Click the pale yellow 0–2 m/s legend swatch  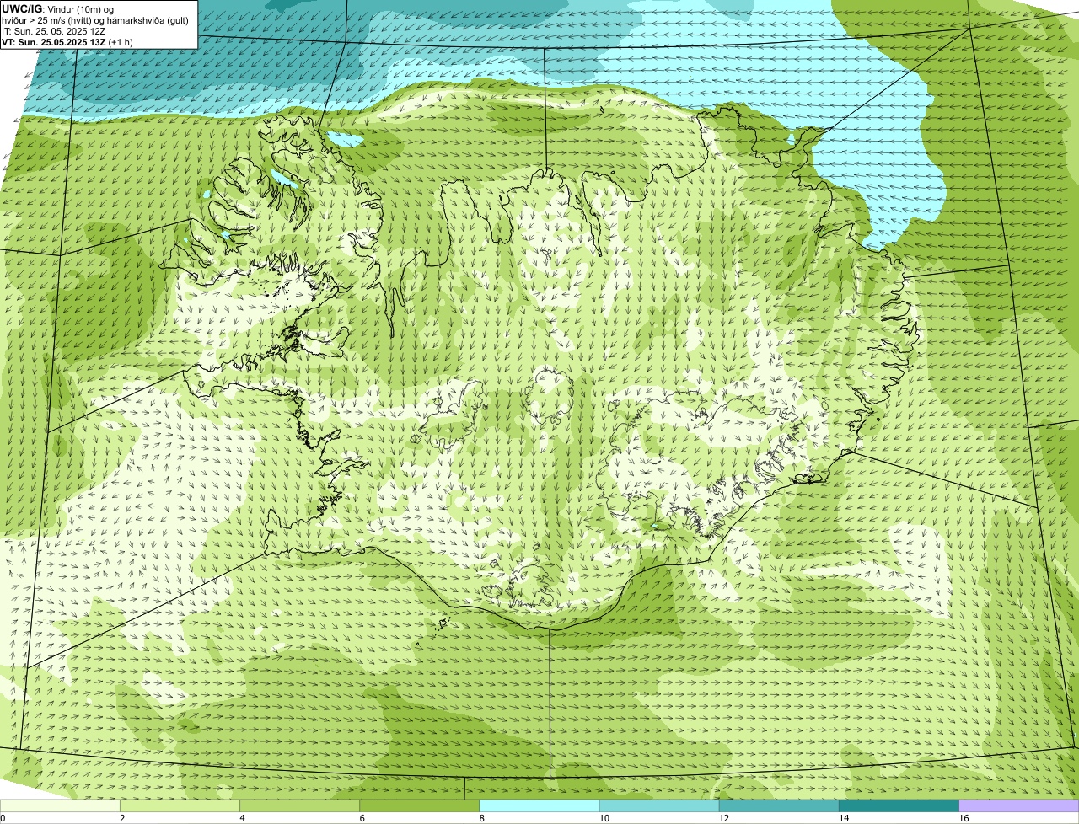pos(61,806)
